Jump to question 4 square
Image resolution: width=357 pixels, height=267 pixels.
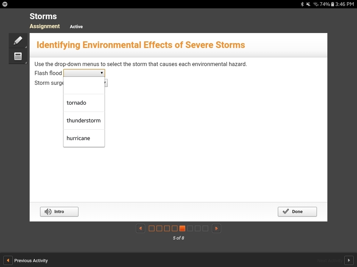[175, 228]
